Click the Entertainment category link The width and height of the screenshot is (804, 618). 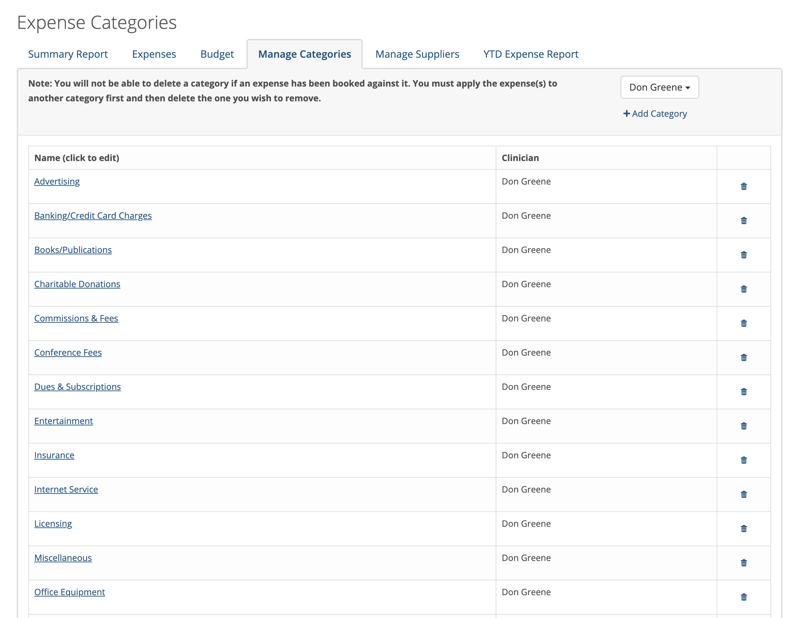pos(64,421)
